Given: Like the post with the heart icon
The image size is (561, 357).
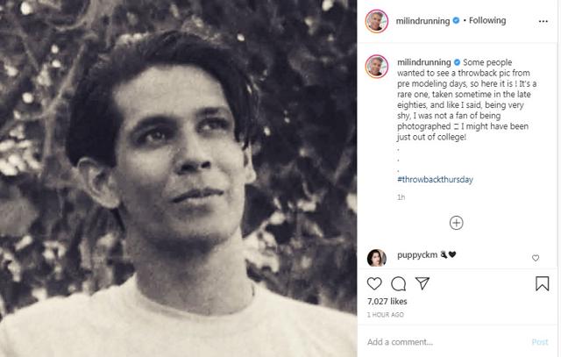Looking at the screenshot, I should pyautogui.click(x=374, y=283).
